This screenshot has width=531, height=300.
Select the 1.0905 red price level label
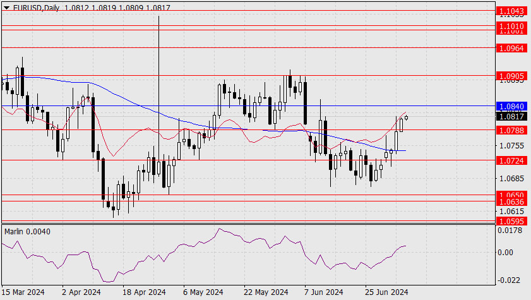point(511,76)
